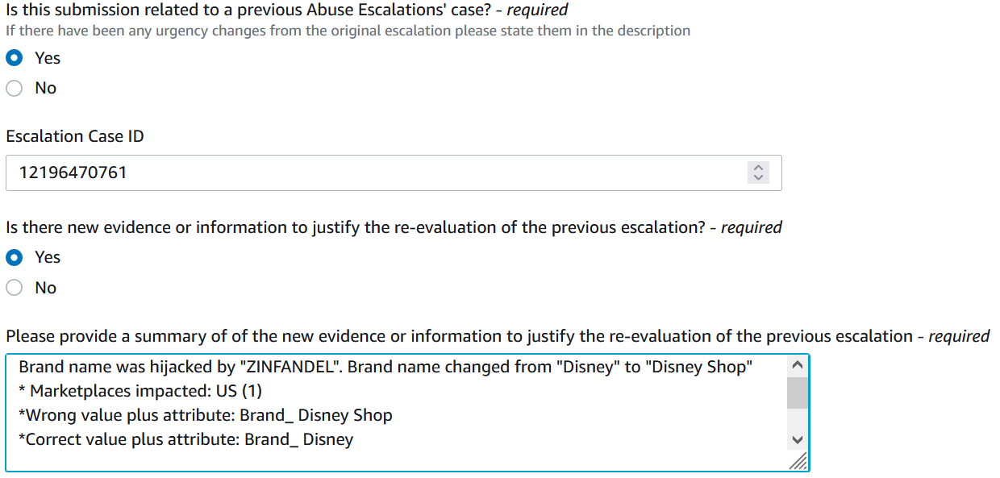Select Yes for related previous Abuse Escalations case
Screen dimensions: 1000x478
(x=15, y=58)
